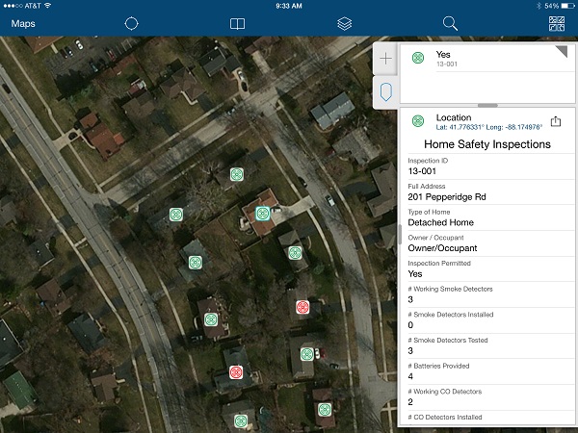578x433 pixels.
Task: Select the Working Smoke Detectors field
Action: point(490,295)
